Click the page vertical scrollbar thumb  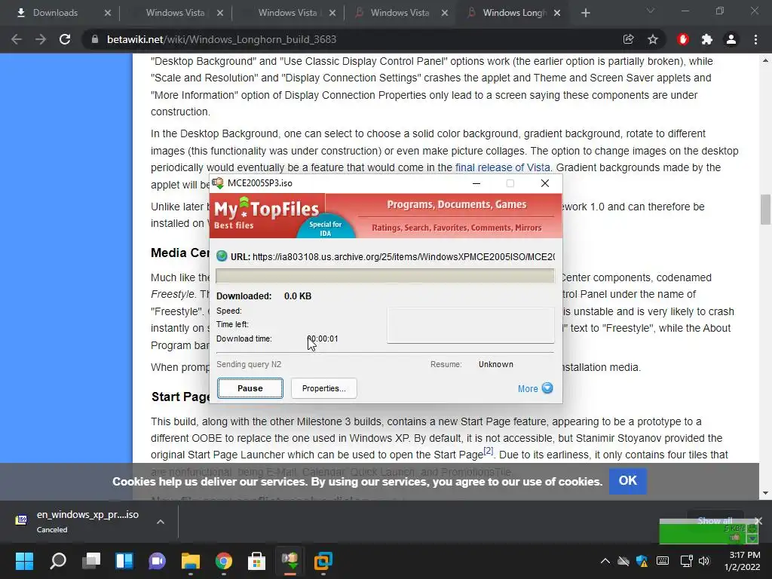tap(765, 210)
